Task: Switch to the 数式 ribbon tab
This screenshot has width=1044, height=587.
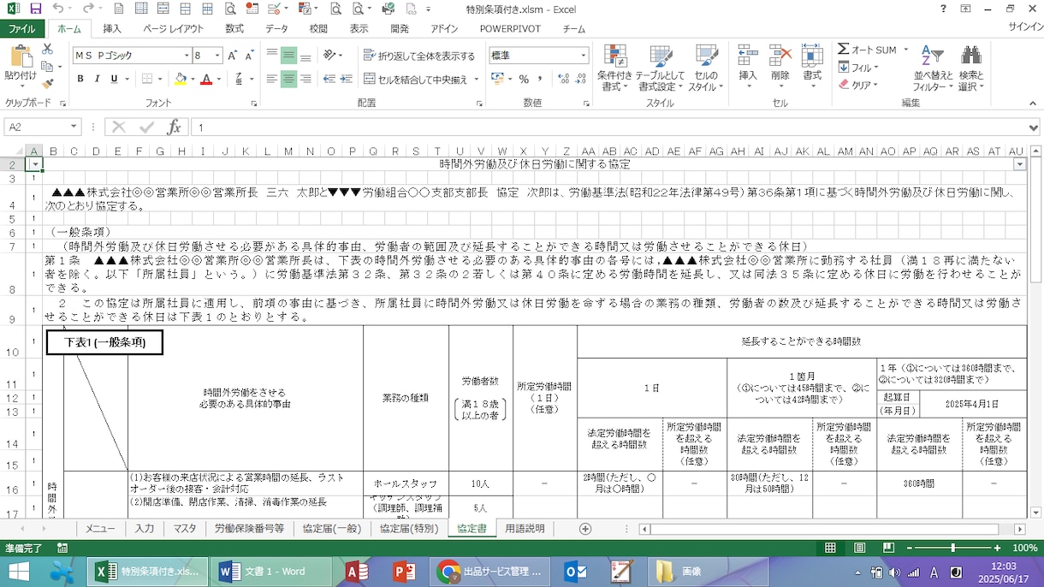Action: click(234, 28)
